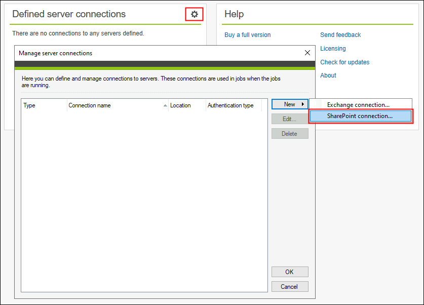Screen dimensions: 424x305
Task: Click the Check for updates link
Action: tap(345, 62)
